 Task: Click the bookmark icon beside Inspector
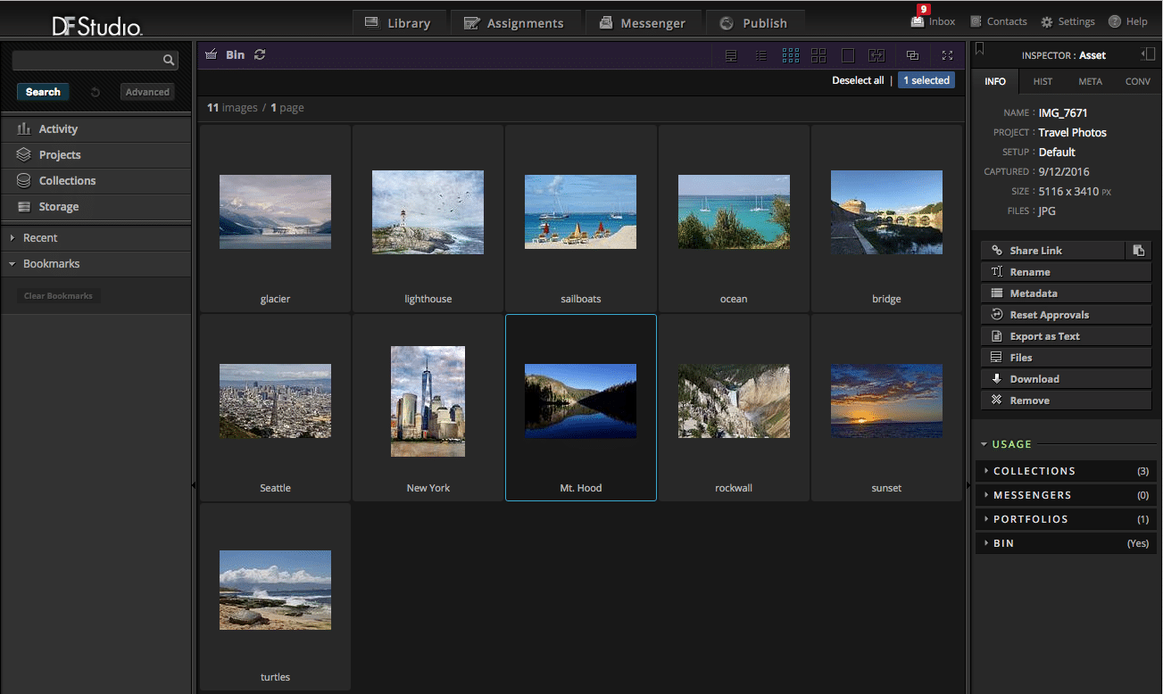point(979,49)
